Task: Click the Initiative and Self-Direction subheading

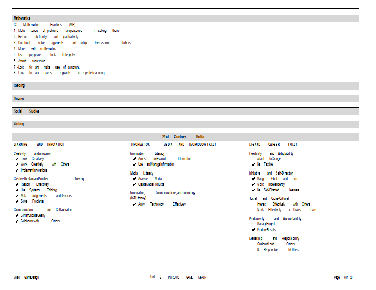Action: (271, 173)
